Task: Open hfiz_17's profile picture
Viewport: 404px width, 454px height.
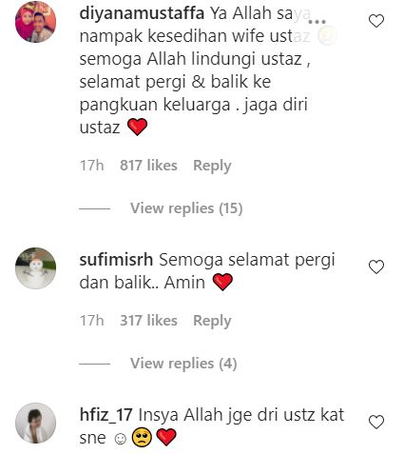Action: [x=35, y=423]
